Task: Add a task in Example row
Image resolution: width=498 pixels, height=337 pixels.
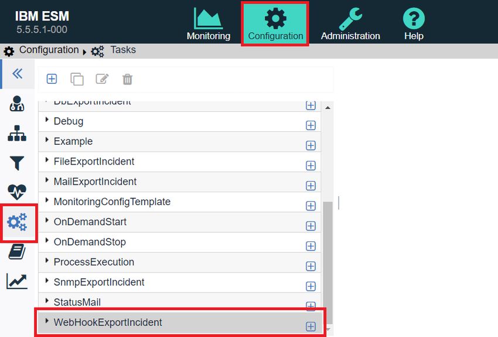Action: [x=311, y=145]
